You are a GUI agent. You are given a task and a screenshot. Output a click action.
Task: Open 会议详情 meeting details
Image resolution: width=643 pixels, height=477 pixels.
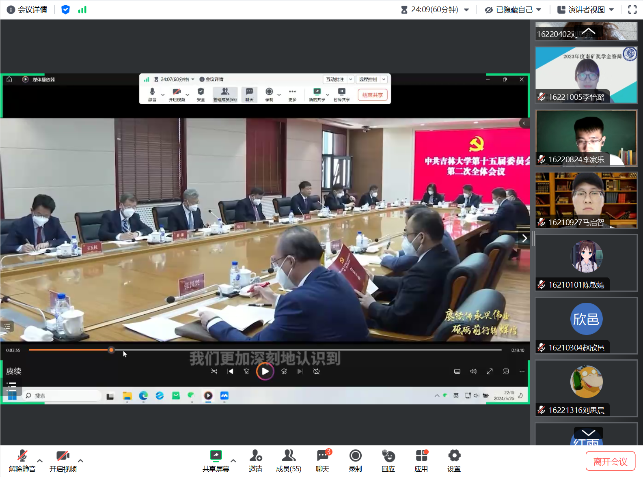tap(27, 10)
